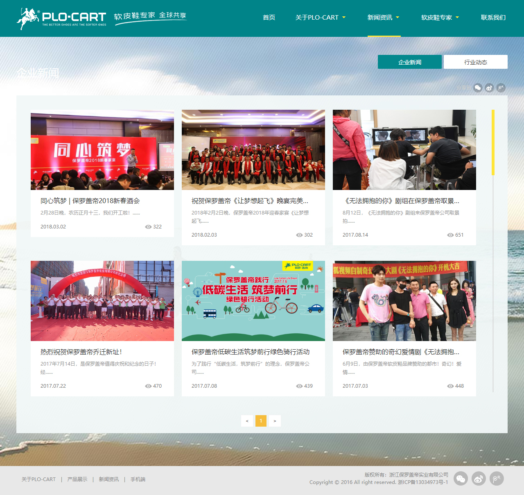Click 企业新闻 page heading

coord(38,73)
